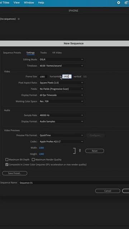
Task: Toggle the width-height chain link icon
Action: click(80, 151)
